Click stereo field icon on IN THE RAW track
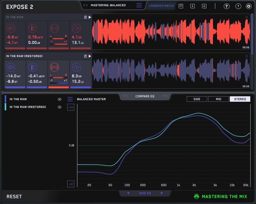This screenshot has height=204, width=256. tap(54, 28)
